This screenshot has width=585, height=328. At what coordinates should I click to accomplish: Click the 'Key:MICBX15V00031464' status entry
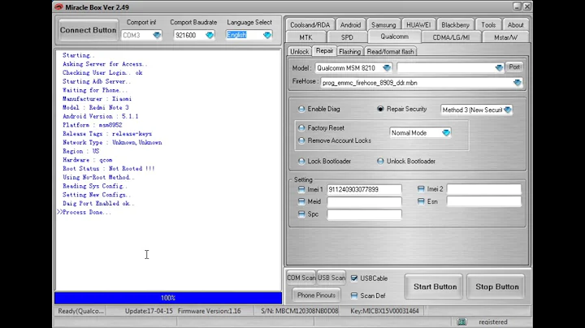click(384, 311)
